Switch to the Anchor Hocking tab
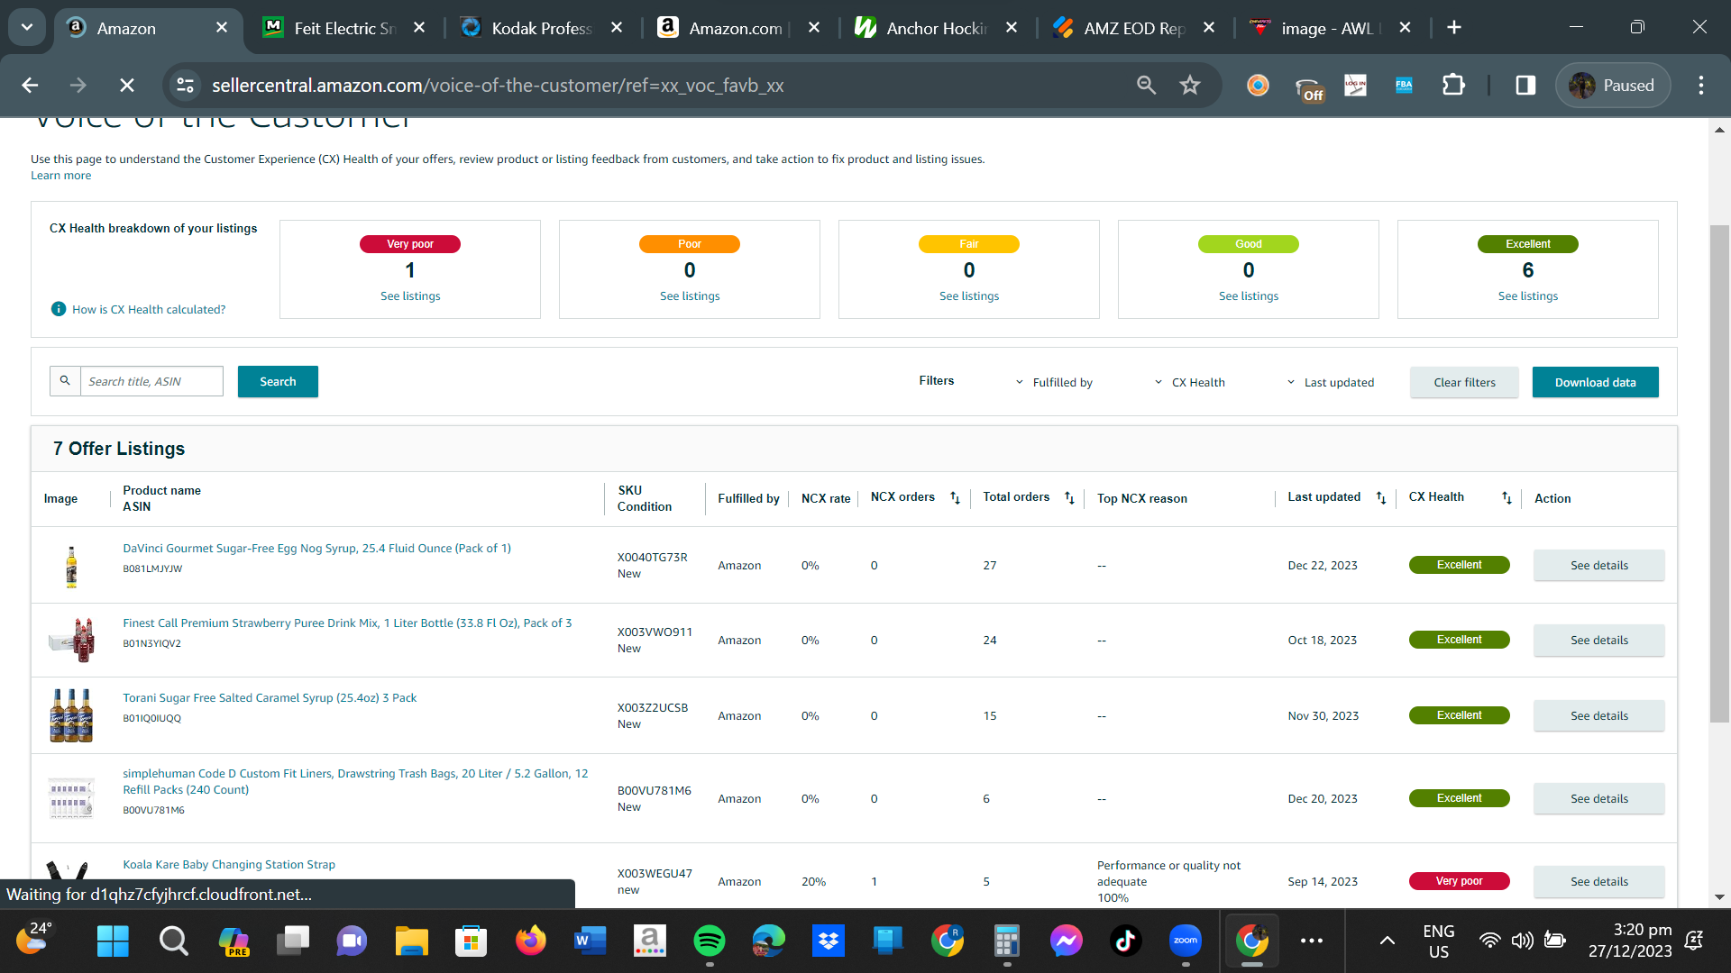1731x973 pixels. click(937, 28)
